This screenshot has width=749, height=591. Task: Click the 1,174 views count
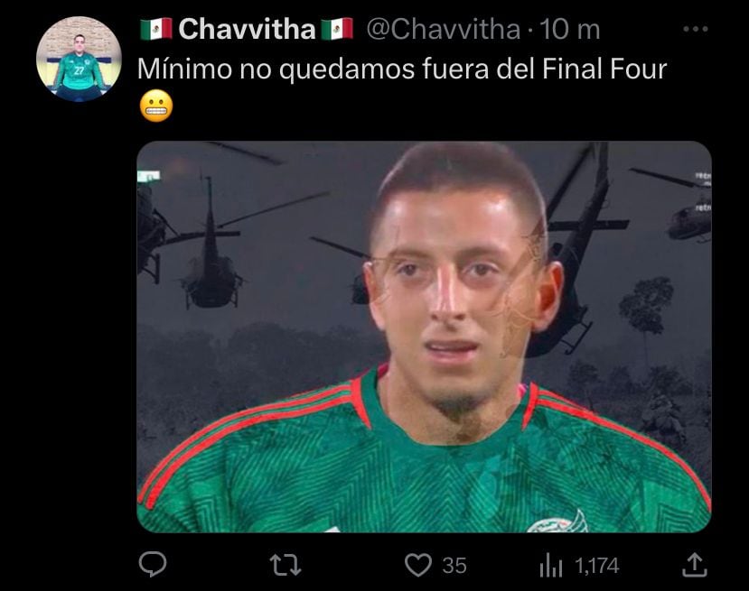(597, 566)
